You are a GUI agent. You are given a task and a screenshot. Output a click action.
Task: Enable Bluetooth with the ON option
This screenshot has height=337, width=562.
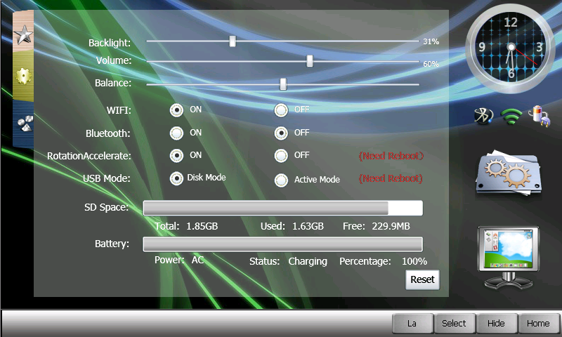point(176,133)
